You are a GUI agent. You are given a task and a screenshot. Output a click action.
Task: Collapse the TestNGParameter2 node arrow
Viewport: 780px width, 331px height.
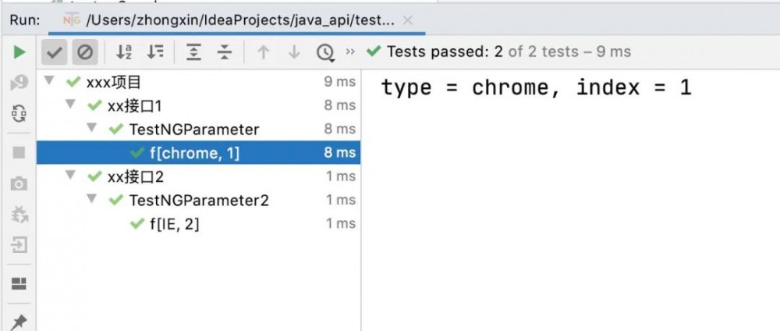pyautogui.click(x=94, y=199)
